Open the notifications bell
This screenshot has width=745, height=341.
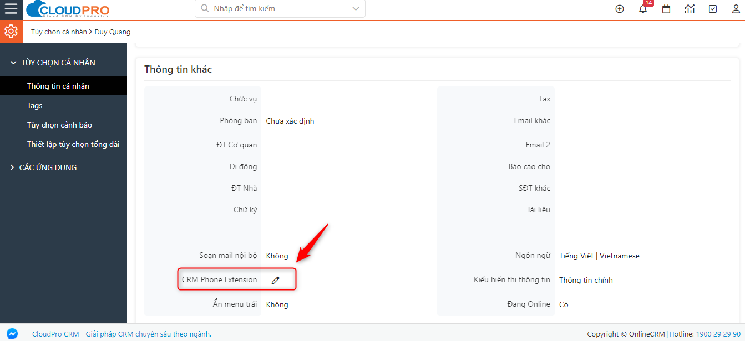(x=643, y=9)
